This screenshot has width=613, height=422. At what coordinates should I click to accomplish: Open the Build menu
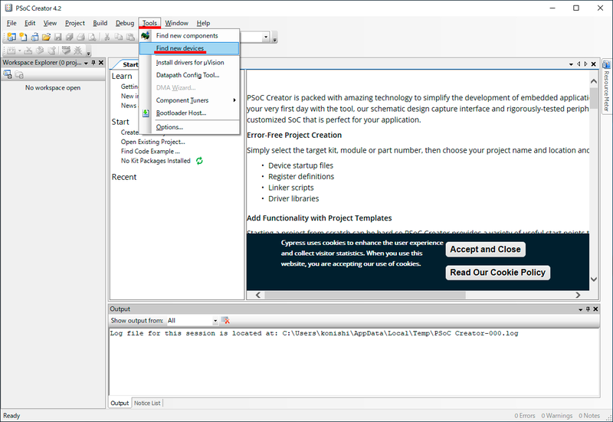[100, 23]
